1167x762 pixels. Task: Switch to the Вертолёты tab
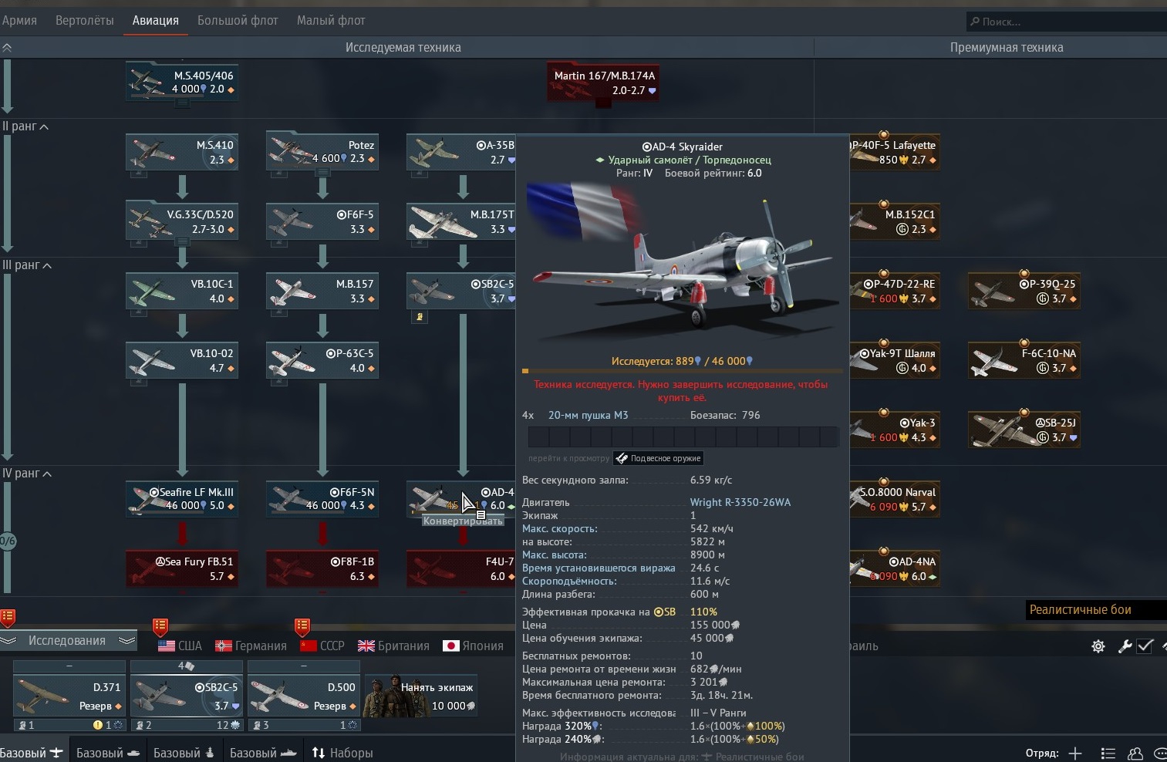[85, 21]
